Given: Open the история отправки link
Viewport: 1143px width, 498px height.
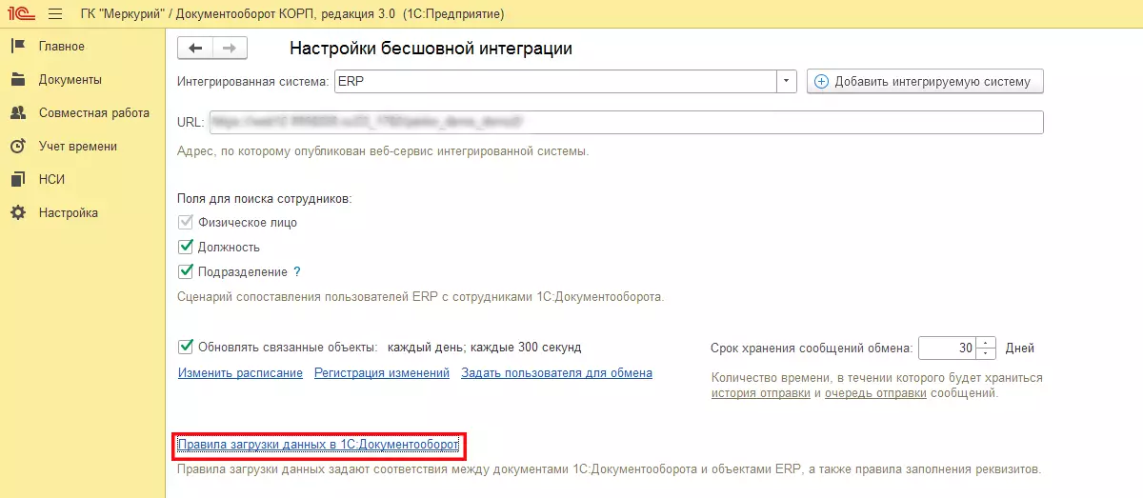Looking at the screenshot, I should pos(761,392).
